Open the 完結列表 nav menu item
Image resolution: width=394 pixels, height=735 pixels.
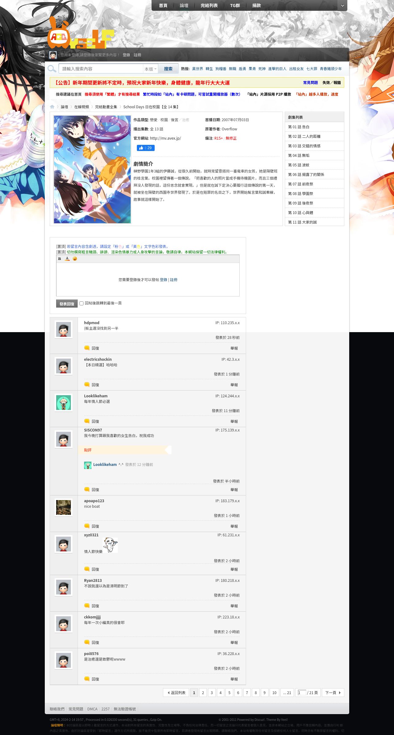(x=209, y=6)
